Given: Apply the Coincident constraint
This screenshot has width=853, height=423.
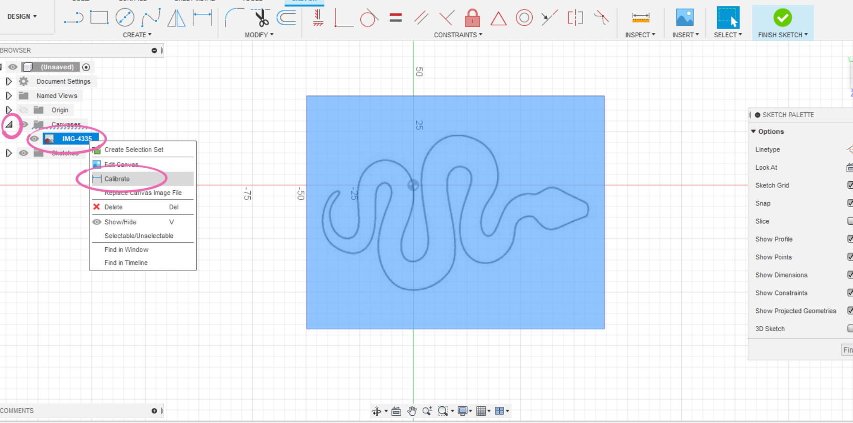Looking at the screenshot, I should 344,18.
